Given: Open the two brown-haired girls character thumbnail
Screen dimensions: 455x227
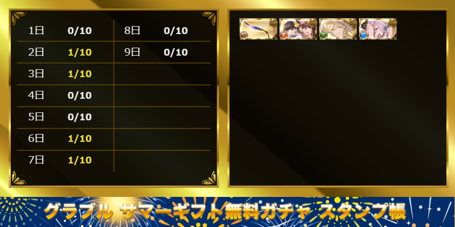Looking at the screenshot, I should 298,29.
